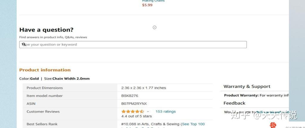
Task: Click the Product information heading
Action: coord(45,70)
